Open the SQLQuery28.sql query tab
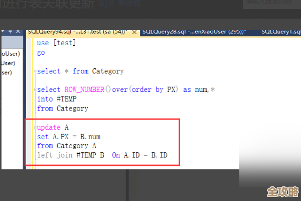 (193, 32)
